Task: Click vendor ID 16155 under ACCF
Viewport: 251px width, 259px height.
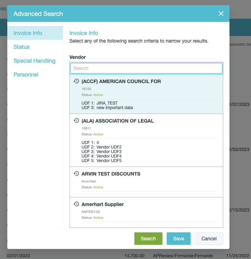Action: click(x=86, y=89)
